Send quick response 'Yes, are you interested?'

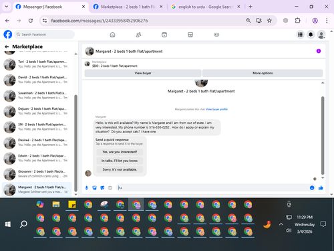pos(120,152)
